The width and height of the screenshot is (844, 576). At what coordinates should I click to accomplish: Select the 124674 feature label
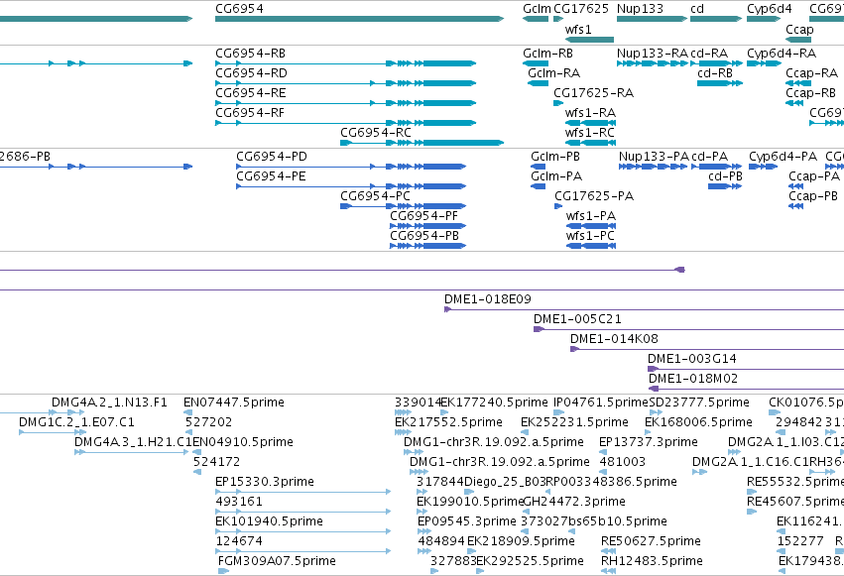[239, 541]
